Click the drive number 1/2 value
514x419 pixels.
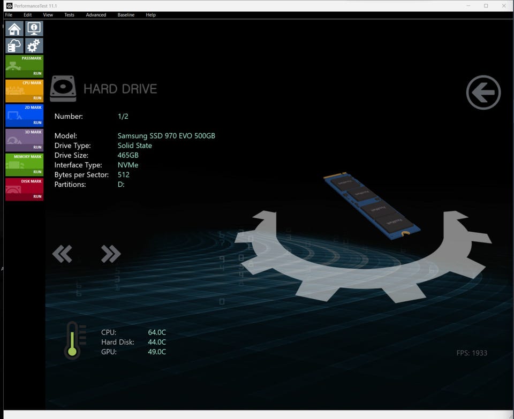[123, 116]
